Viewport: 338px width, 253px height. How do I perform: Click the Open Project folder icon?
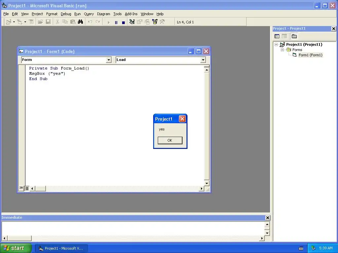[40, 22]
